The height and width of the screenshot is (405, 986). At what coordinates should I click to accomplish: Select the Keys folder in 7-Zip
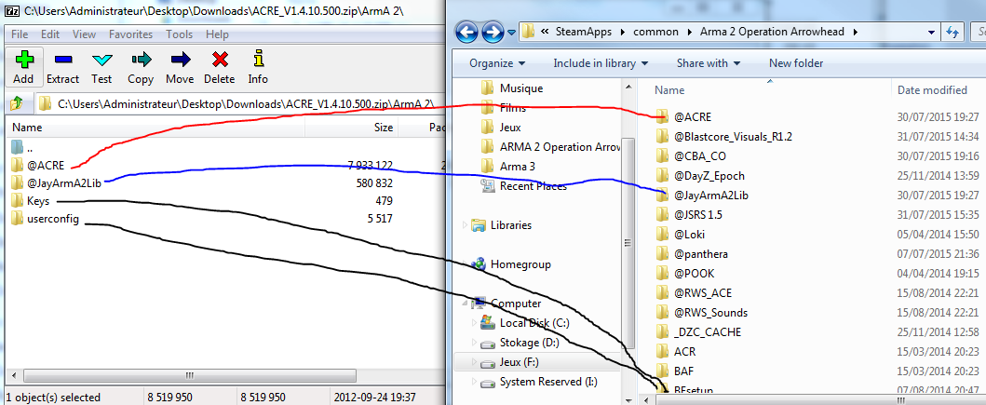(30, 201)
